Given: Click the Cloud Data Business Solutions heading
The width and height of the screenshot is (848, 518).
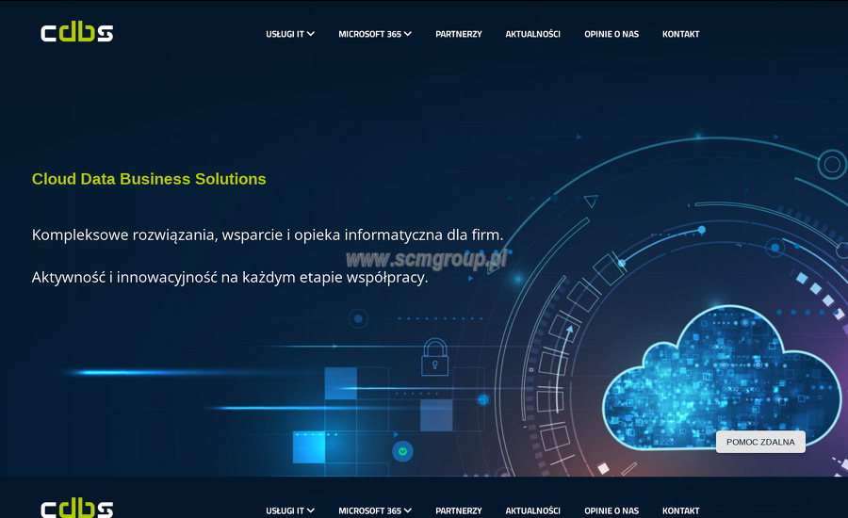Looking at the screenshot, I should click(149, 179).
